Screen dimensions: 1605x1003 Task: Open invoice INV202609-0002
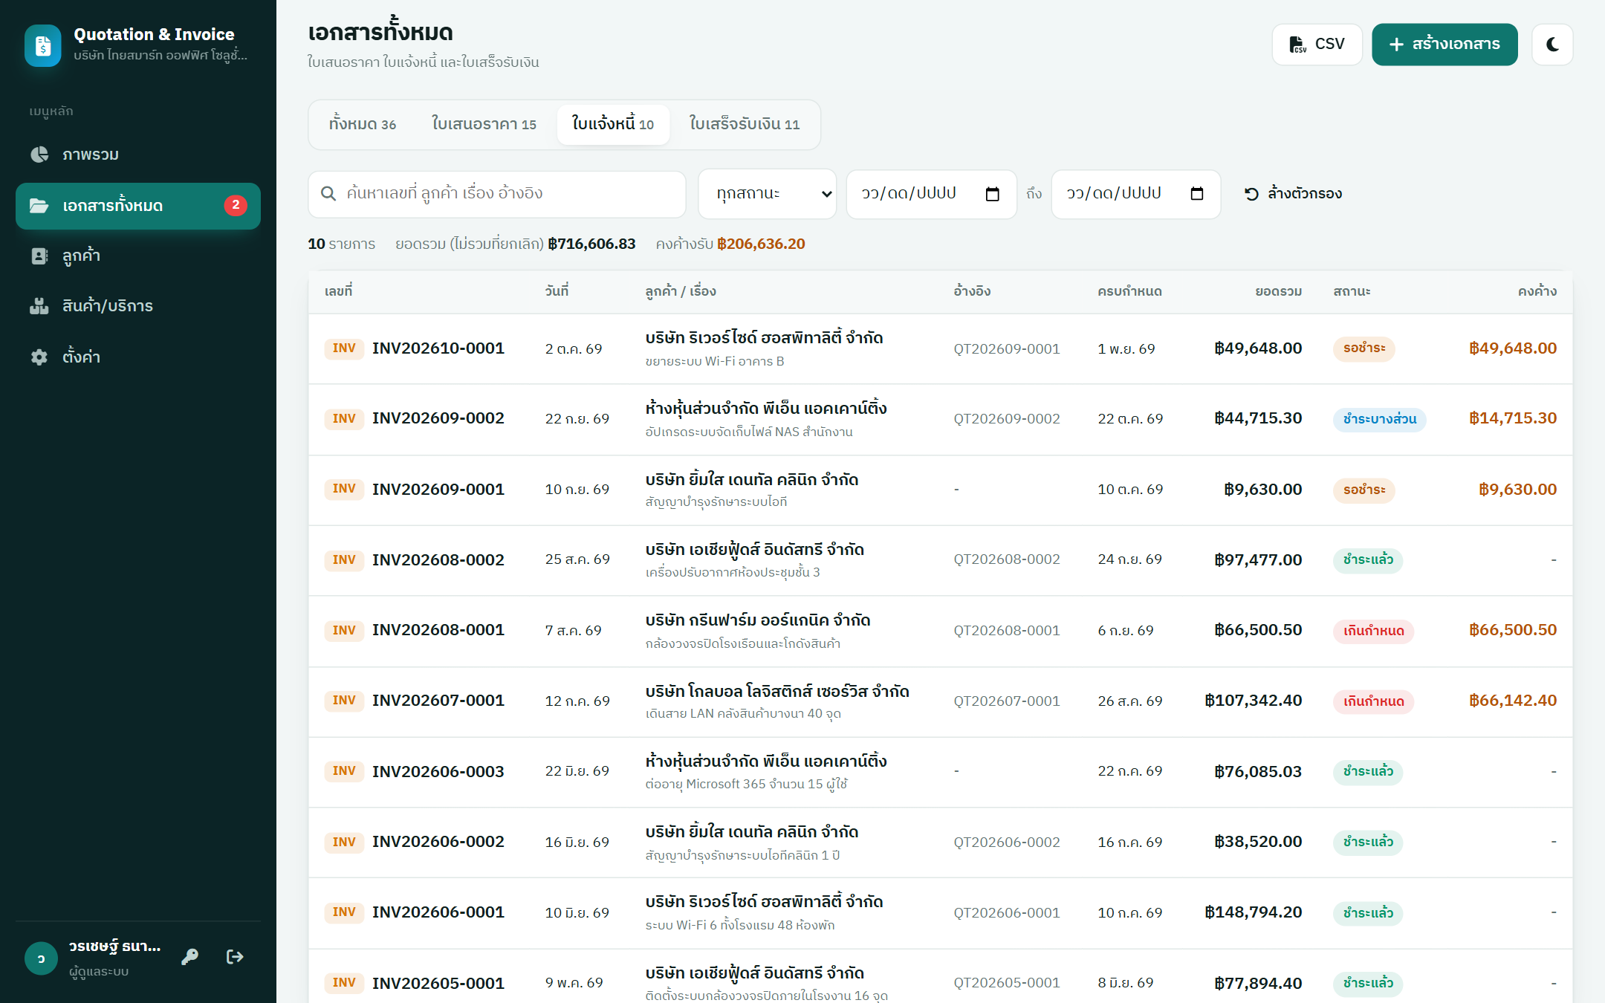coord(438,418)
